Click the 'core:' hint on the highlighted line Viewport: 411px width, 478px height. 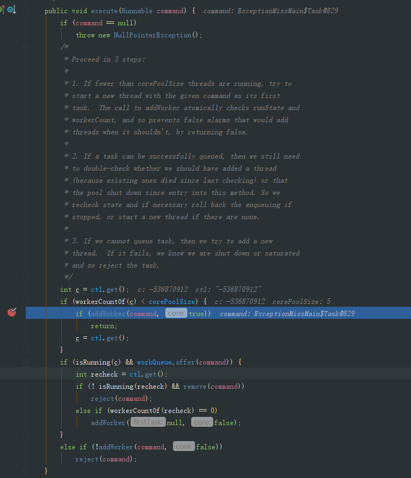[176, 313]
